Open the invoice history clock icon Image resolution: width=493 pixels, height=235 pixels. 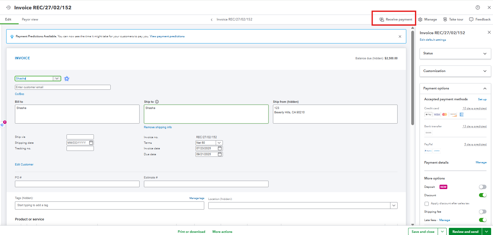[8, 7]
